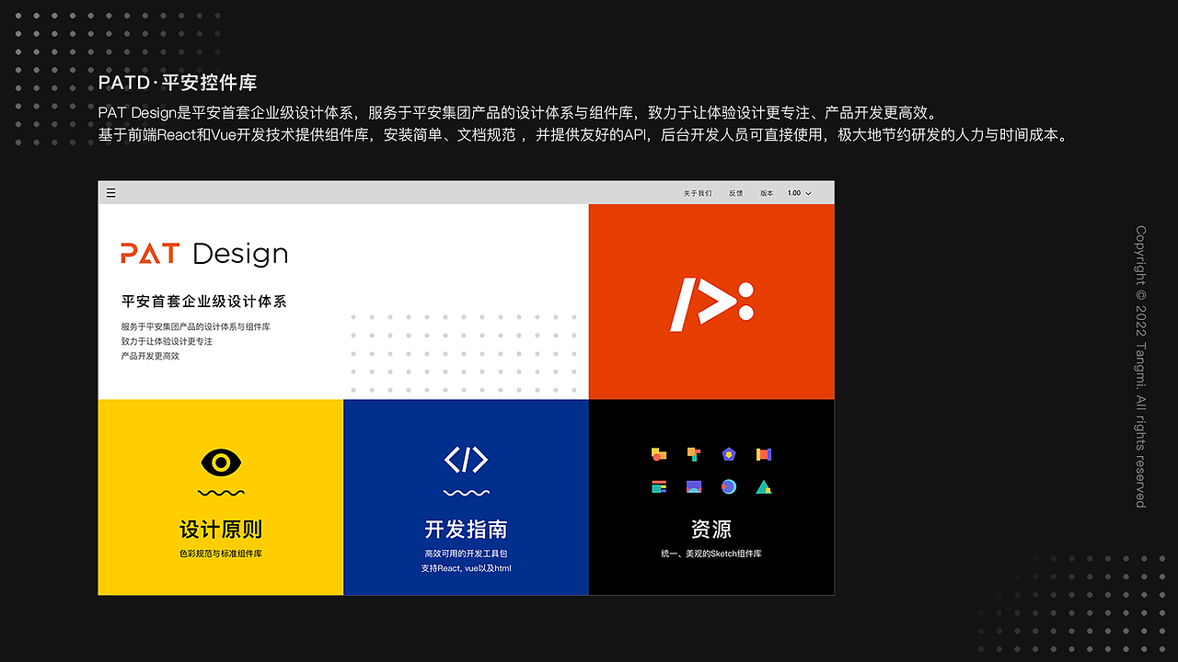Viewport: 1178px width, 662px height.
Task: Click the 统一、美观的Sketch组件库 caption
Action: coord(711,554)
